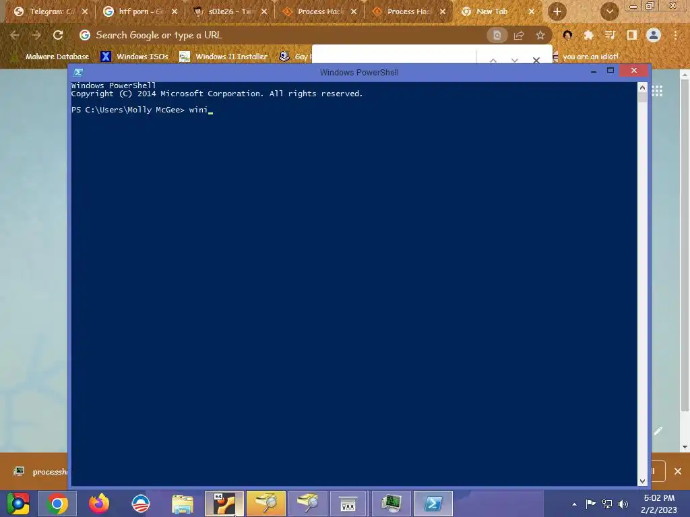
Task: Open the Extensions puzzle icon
Action: pyautogui.click(x=589, y=36)
